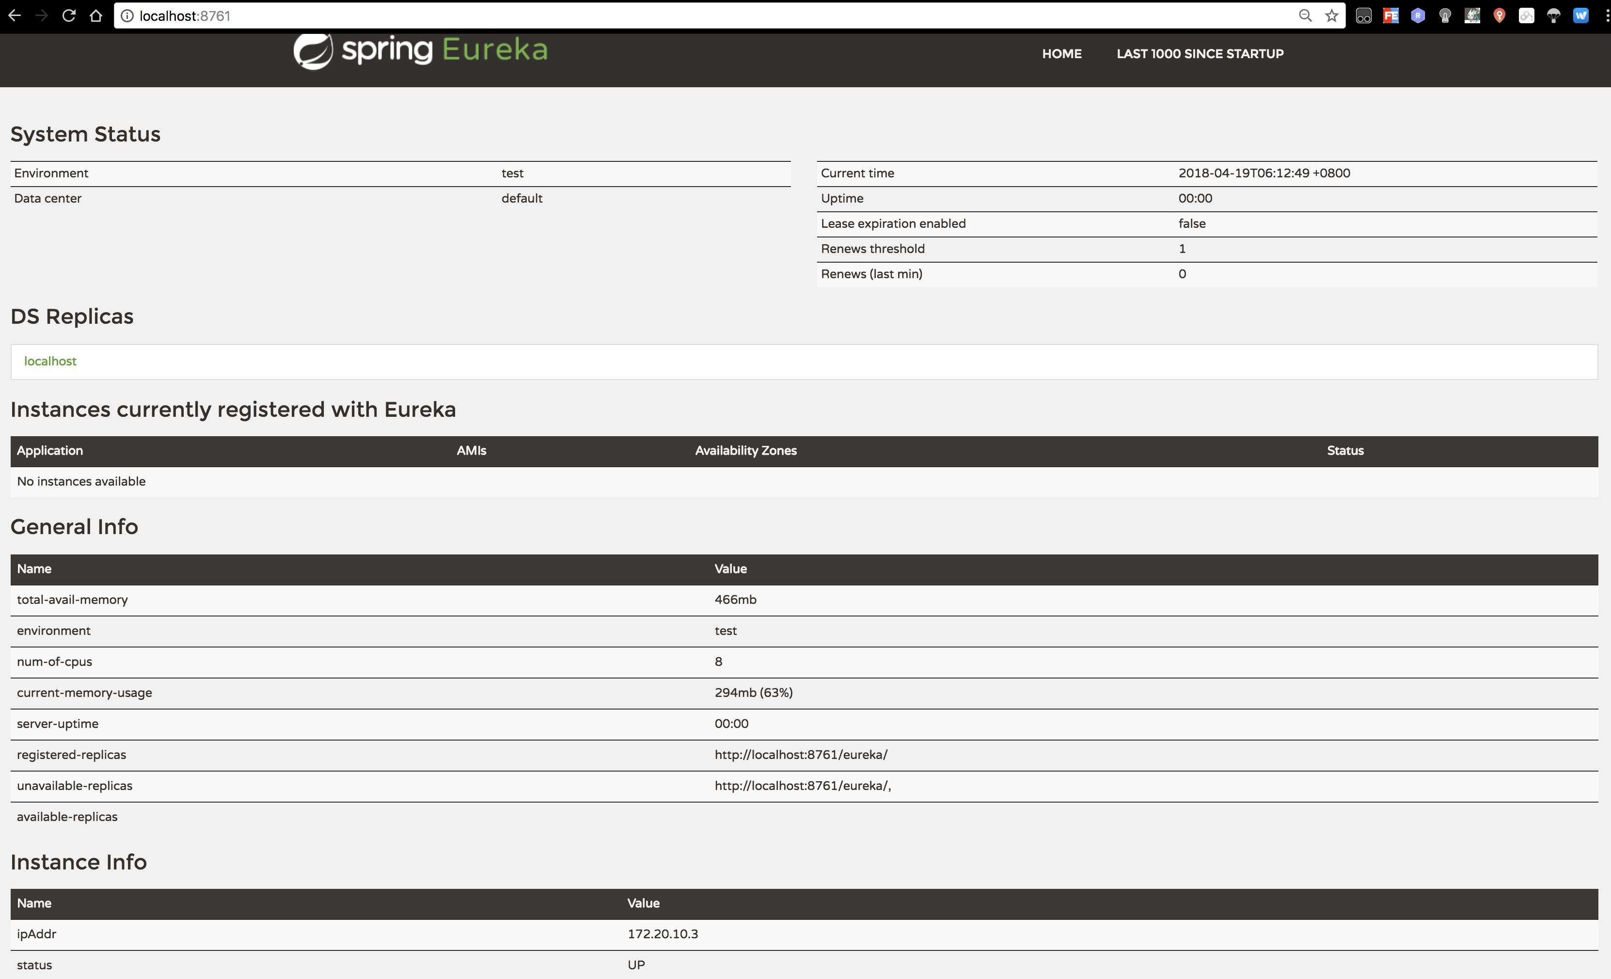Click the gray parachute extension icon
The height and width of the screenshot is (979, 1611).
pyautogui.click(x=1553, y=16)
